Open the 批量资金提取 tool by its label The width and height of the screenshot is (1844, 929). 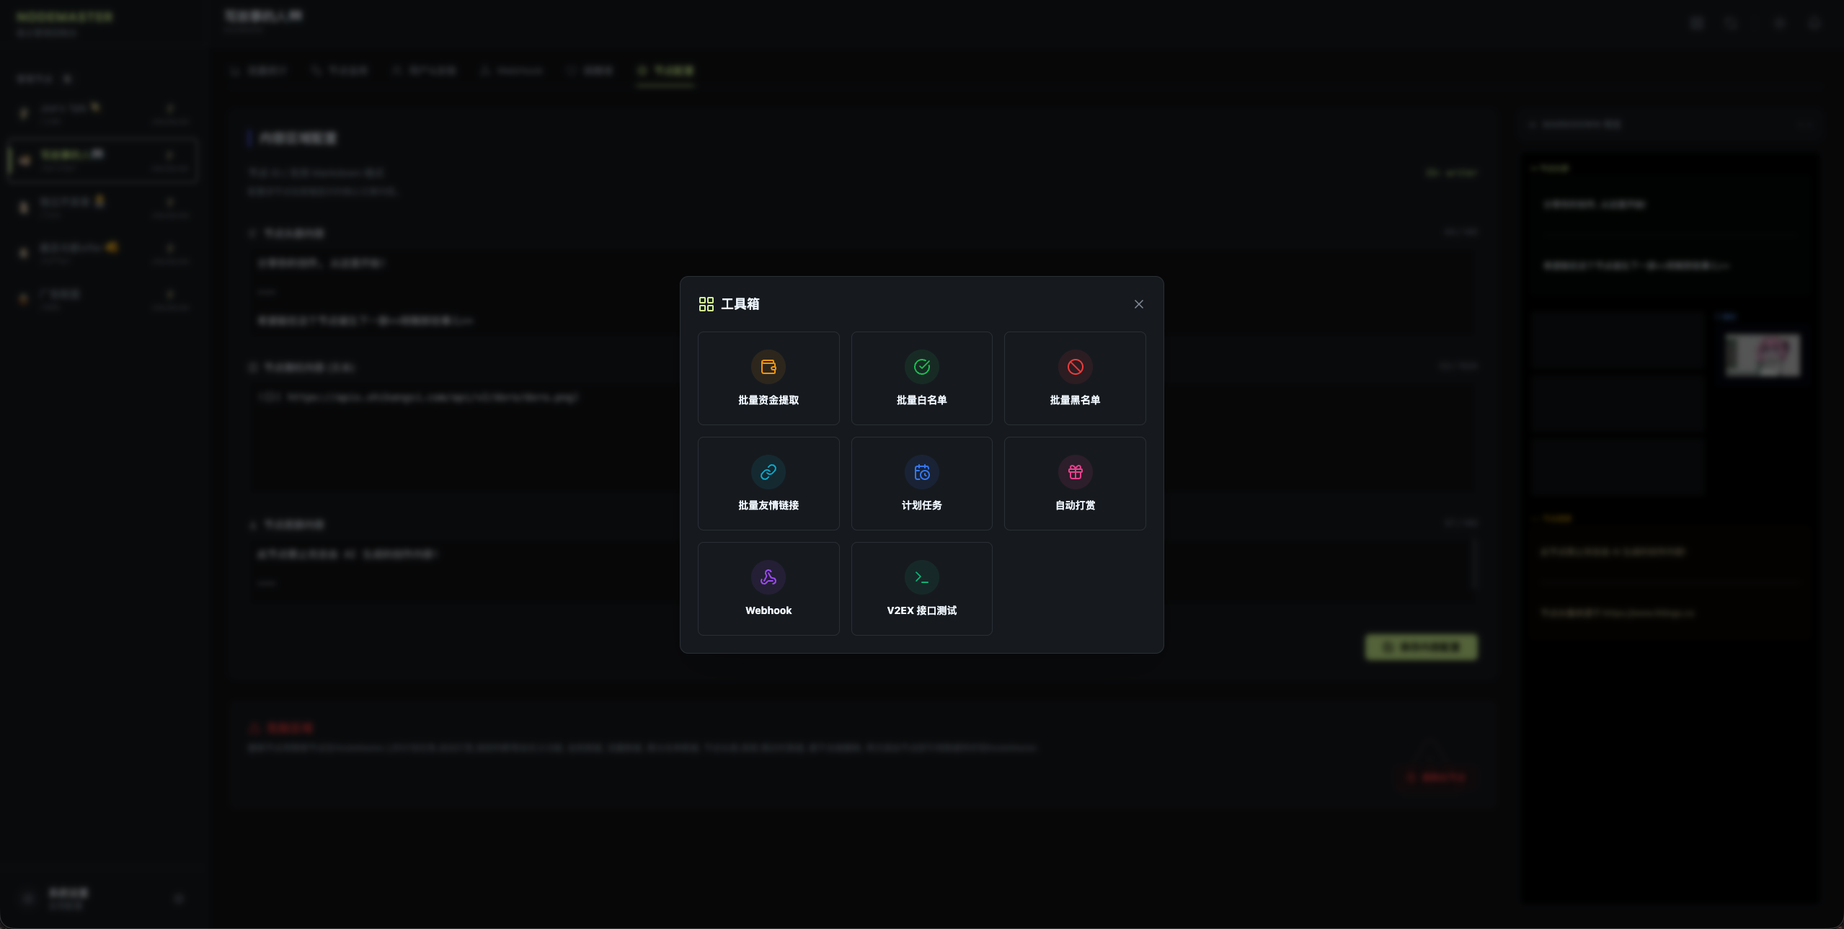coord(768,400)
